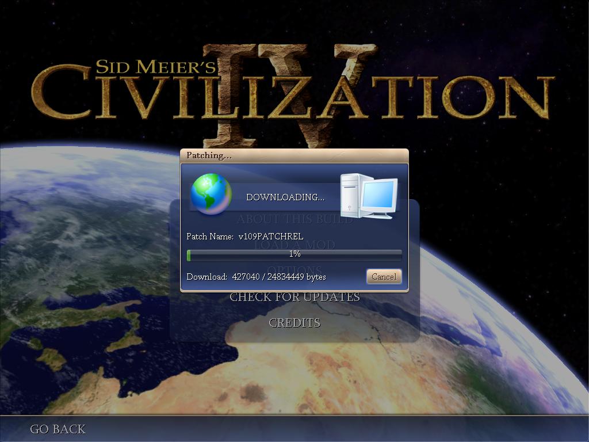Click the patch name 'v109PATCHREL'
Viewport: 589px width, 442px height.
tap(271, 237)
